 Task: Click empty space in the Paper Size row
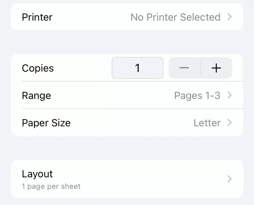[132, 123]
